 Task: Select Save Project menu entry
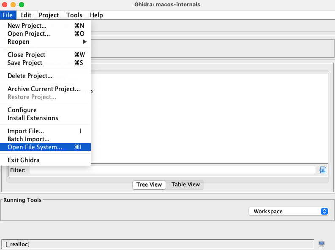[45, 63]
